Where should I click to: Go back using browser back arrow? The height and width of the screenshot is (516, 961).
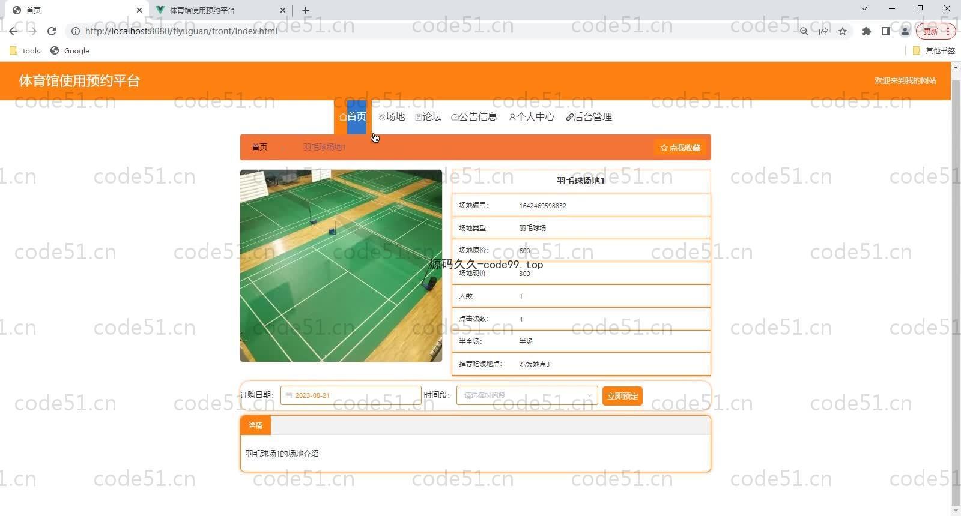pos(13,31)
